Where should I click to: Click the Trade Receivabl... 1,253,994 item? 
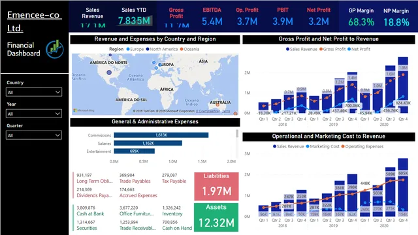pos(138,225)
